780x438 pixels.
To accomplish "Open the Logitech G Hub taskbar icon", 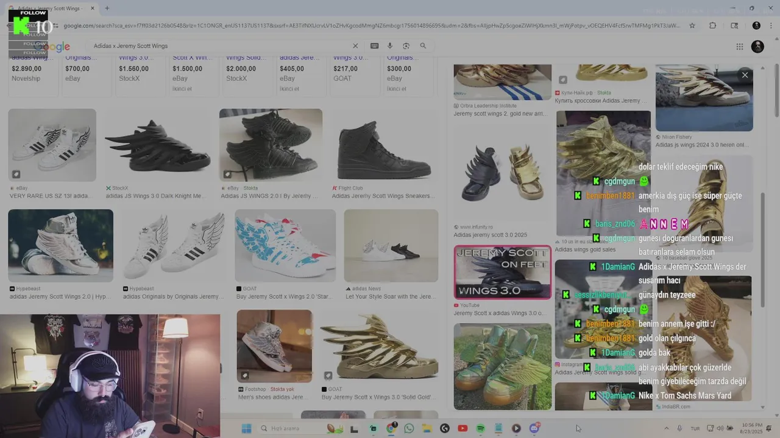I will click(x=445, y=428).
